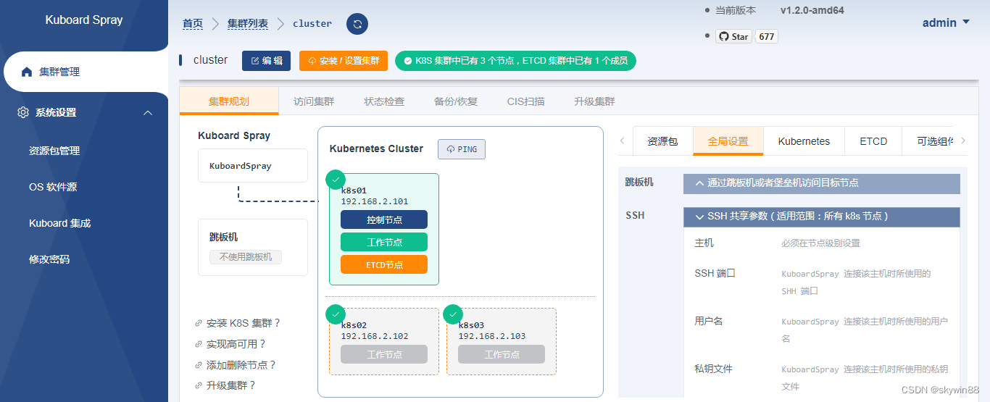This screenshot has width=990, height=402.
Task: Click the k8s01 192.168.2.101 node card
Action: (384, 229)
